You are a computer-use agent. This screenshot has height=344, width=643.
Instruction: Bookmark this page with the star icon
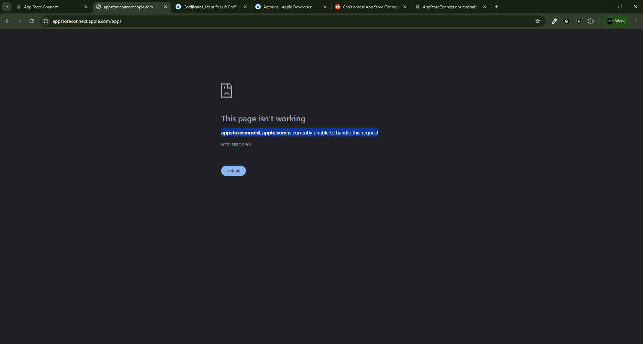pyautogui.click(x=538, y=21)
